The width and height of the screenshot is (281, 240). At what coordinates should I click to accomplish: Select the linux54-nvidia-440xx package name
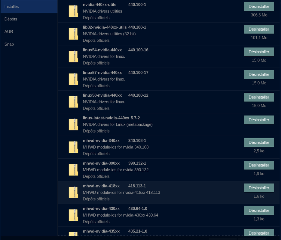click(102, 50)
